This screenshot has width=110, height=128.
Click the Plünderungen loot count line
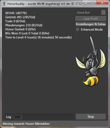click(x=24, y=25)
